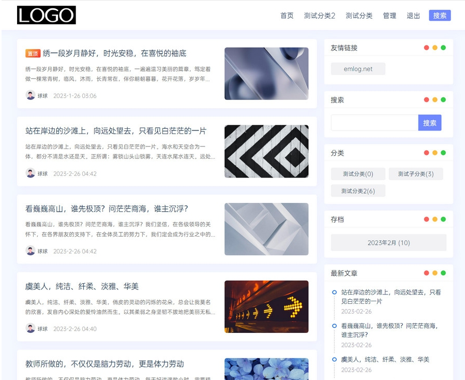This screenshot has width=465, height=380.
Task: Click yellow dot in 最新文章 widget header
Action: [x=435, y=273]
